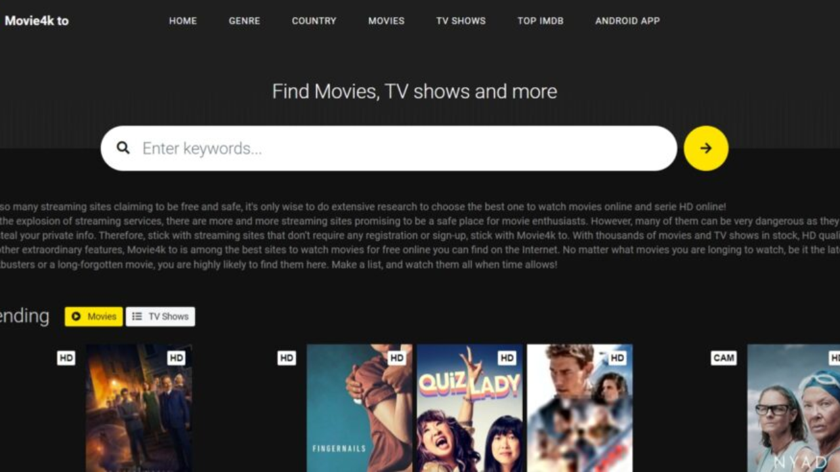The height and width of the screenshot is (472, 840).
Task: Open the Quiz Lady movie poster
Action: coord(470,408)
